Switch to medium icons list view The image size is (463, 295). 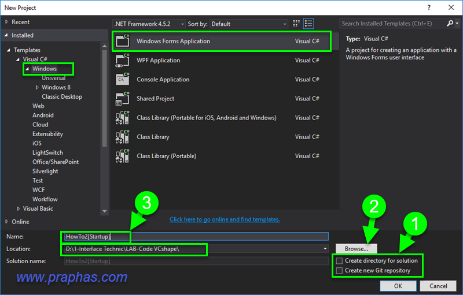[308, 24]
